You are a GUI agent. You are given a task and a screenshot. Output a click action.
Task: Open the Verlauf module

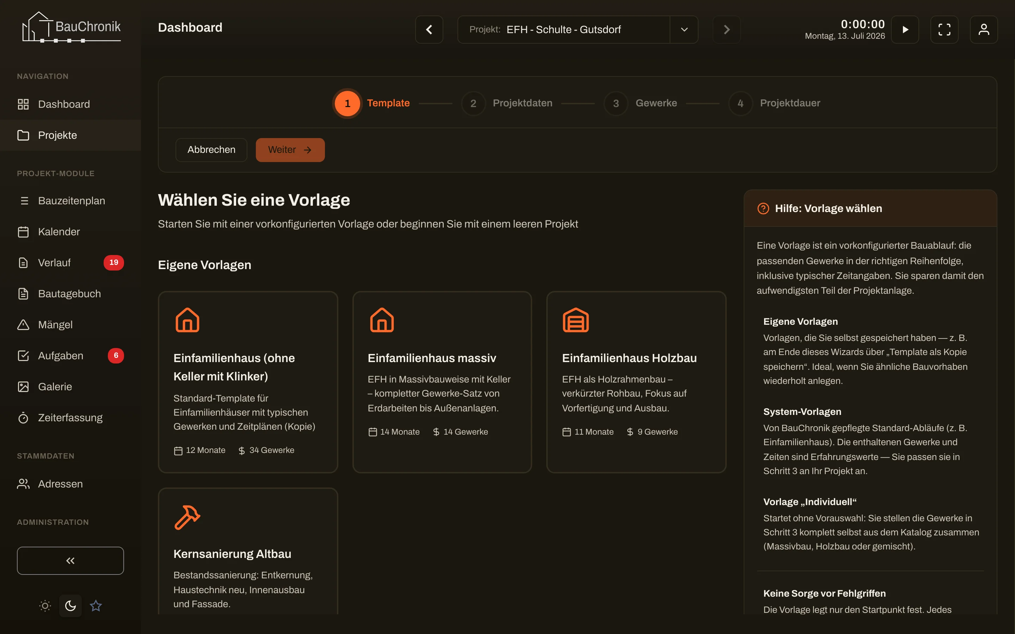click(70, 263)
